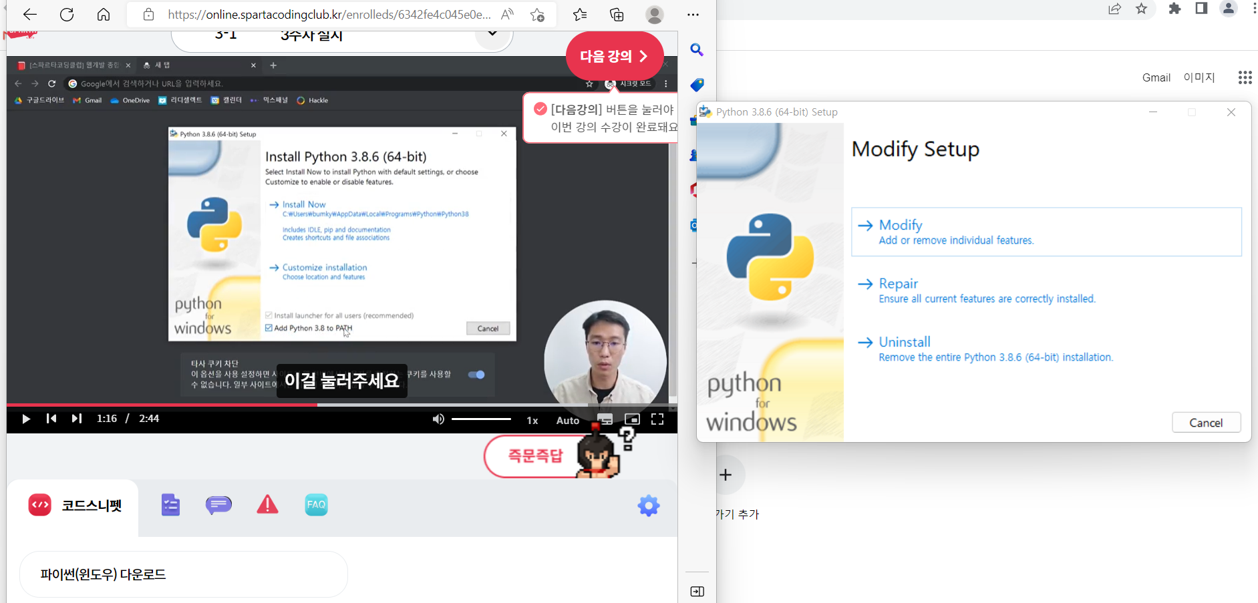Mute the video volume
The image size is (1258, 603).
(x=438, y=419)
